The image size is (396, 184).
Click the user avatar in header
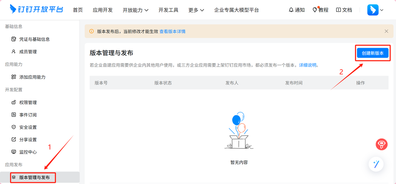point(372,10)
